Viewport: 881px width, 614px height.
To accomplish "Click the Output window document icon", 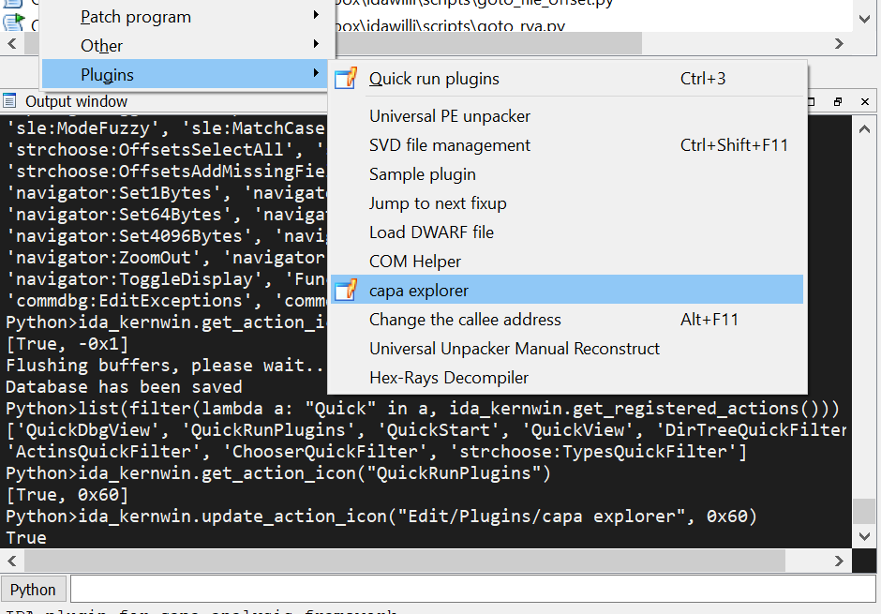I will coord(9,100).
